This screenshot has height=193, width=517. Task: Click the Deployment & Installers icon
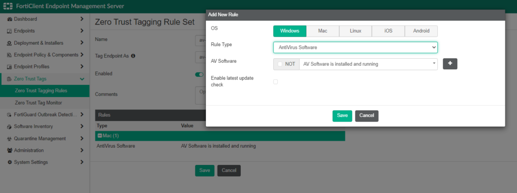pyautogui.click(x=10, y=43)
